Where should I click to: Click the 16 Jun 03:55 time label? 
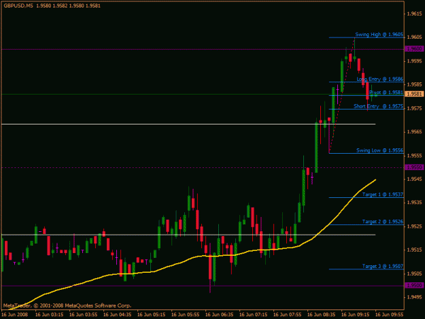coord(84,315)
